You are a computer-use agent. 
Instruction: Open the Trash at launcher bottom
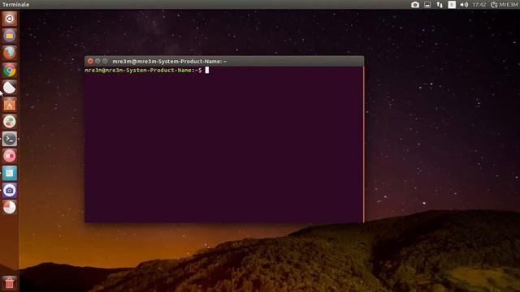9,283
